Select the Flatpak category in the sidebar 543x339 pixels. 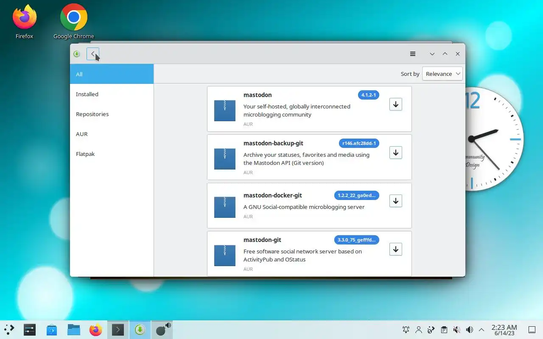point(112,154)
